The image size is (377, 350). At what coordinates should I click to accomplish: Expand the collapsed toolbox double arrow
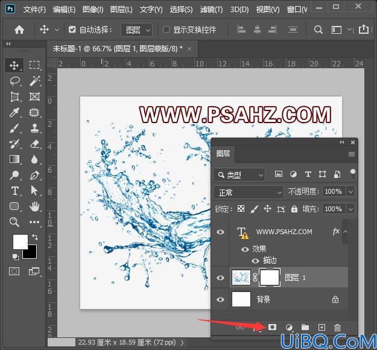8,44
